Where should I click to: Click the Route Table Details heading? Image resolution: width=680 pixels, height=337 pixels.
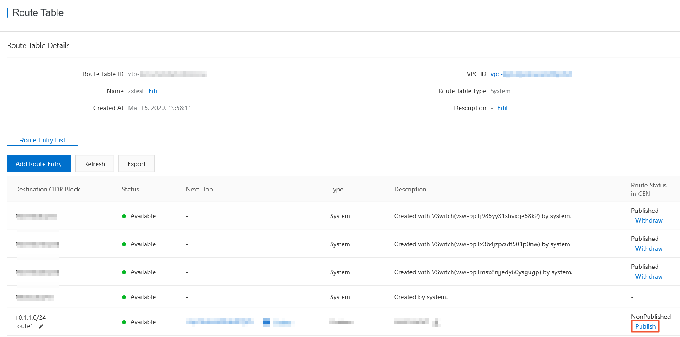pyautogui.click(x=38, y=45)
